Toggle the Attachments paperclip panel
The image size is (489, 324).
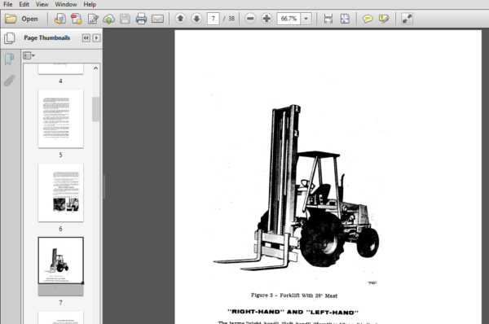click(x=9, y=81)
